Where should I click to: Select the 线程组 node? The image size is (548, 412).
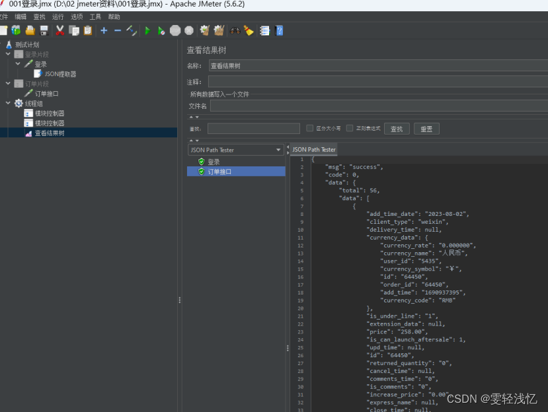click(34, 104)
